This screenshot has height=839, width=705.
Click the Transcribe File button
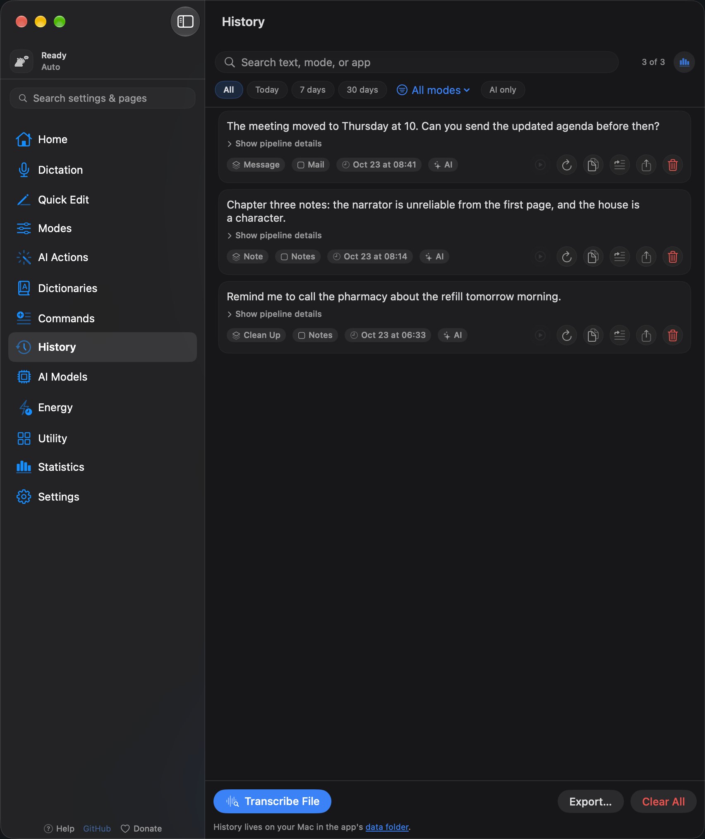tap(272, 801)
